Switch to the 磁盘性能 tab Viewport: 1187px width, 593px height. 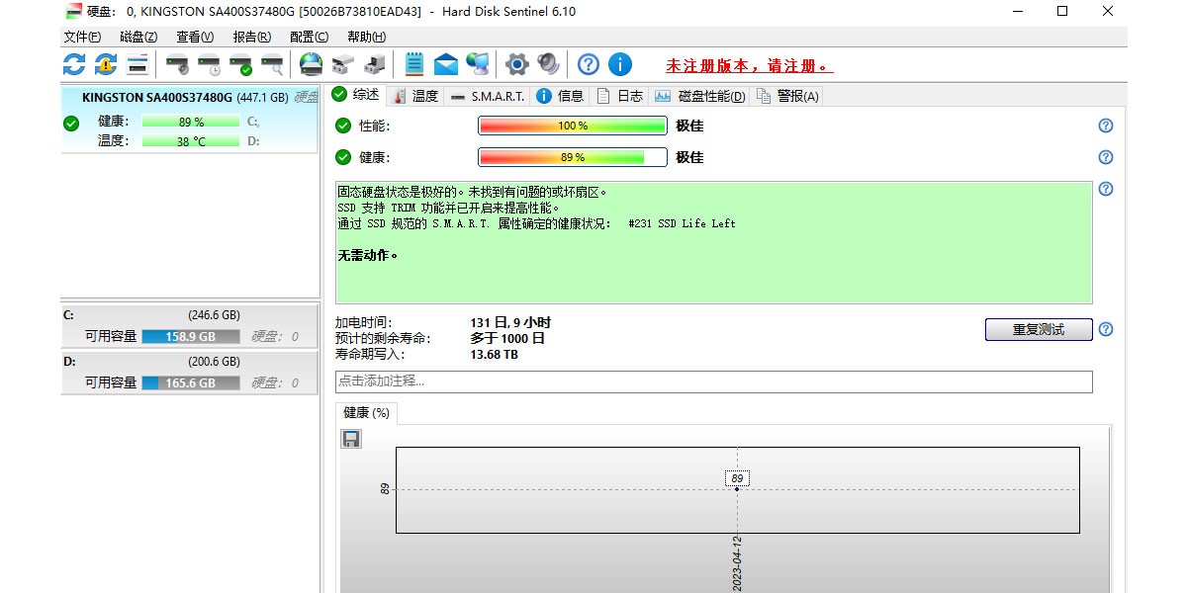pos(699,96)
